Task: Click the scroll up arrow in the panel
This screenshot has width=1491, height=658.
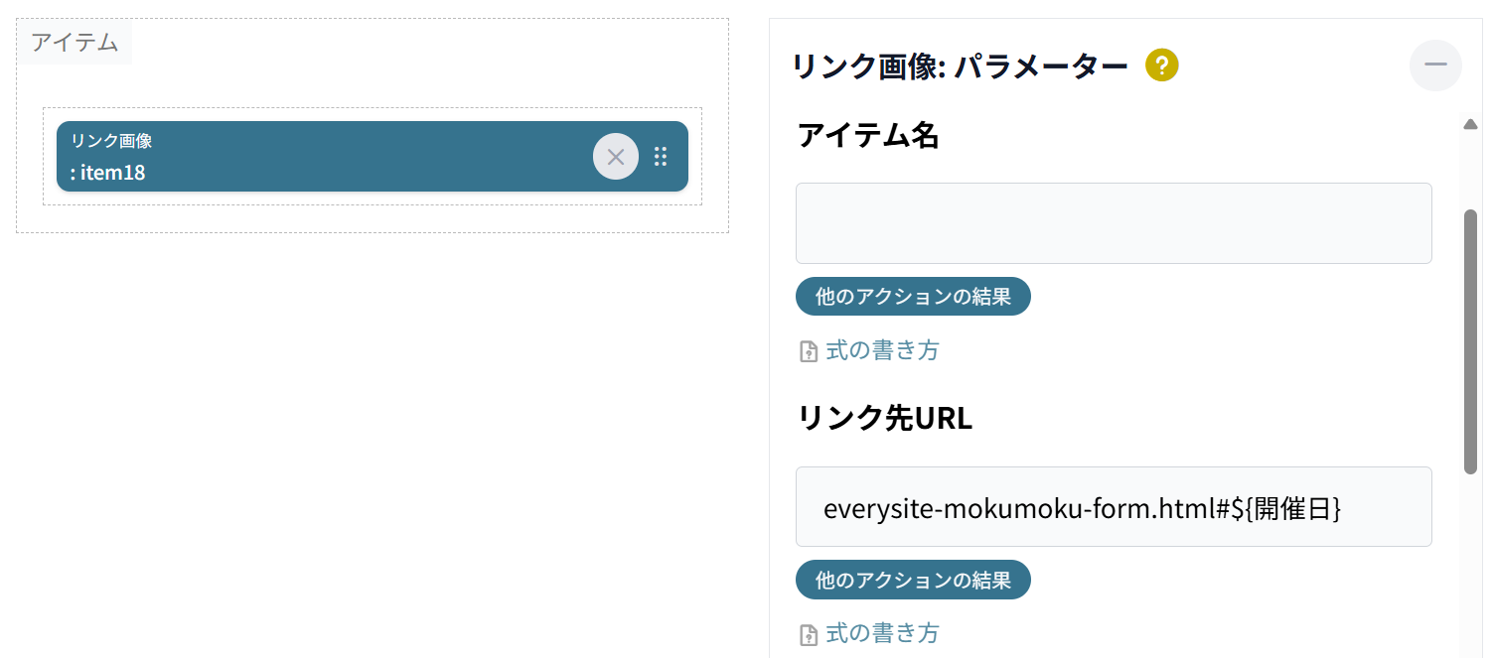Action: point(1471,124)
